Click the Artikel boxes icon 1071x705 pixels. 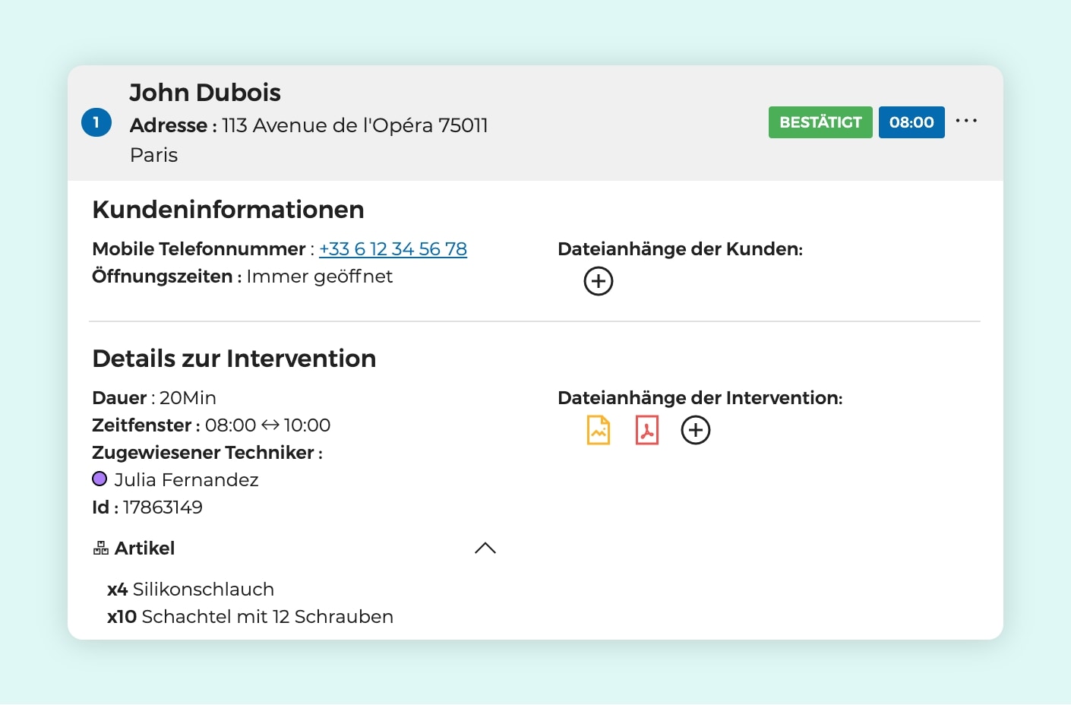(x=100, y=549)
